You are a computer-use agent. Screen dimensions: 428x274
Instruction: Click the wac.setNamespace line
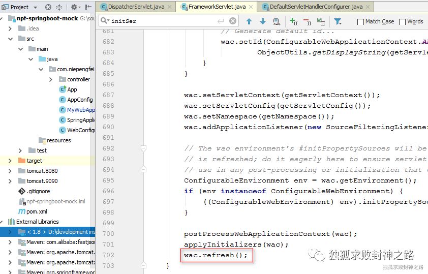259,116
